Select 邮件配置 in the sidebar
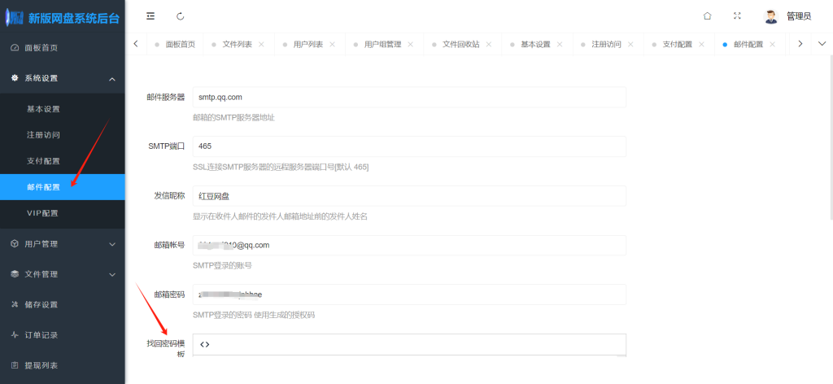 (x=62, y=187)
